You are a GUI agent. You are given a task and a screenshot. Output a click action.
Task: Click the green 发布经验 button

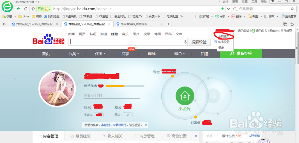click(x=241, y=54)
